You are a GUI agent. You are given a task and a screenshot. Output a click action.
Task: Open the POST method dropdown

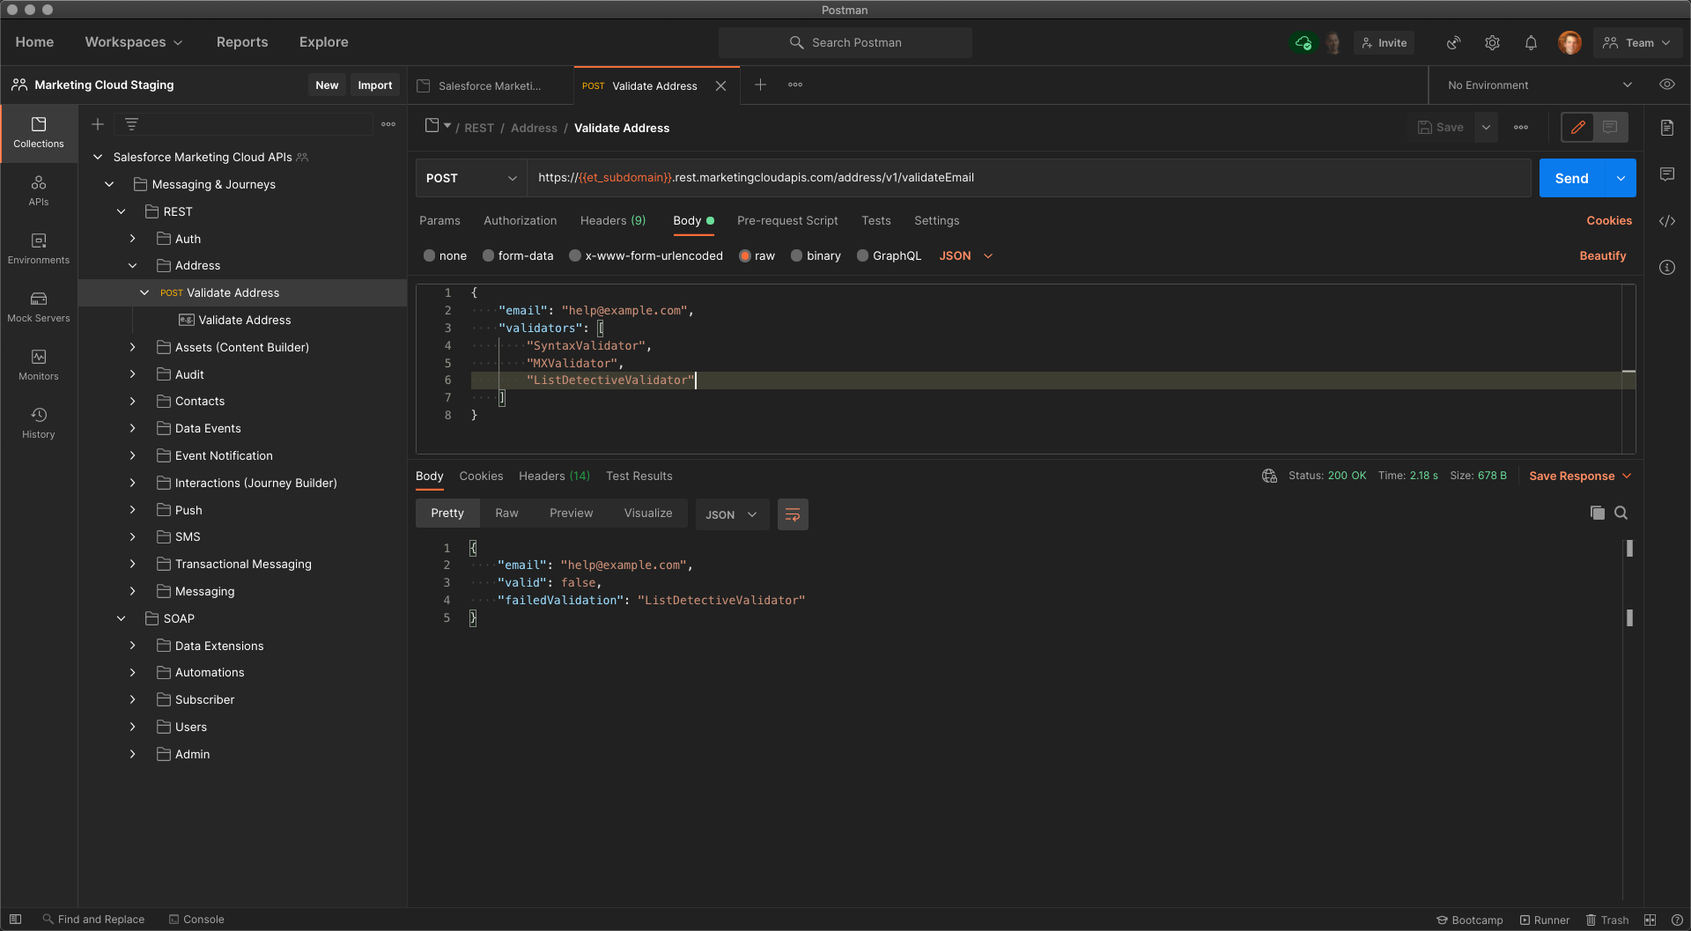[471, 178]
